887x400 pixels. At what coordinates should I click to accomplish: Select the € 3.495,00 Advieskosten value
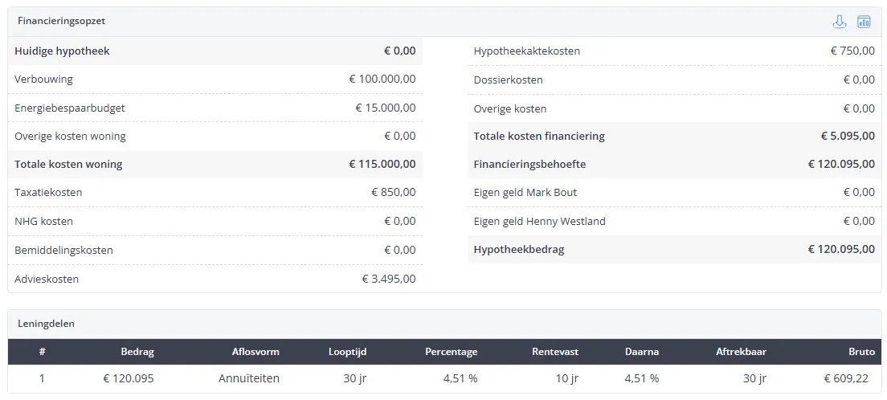tap(389, 279)
